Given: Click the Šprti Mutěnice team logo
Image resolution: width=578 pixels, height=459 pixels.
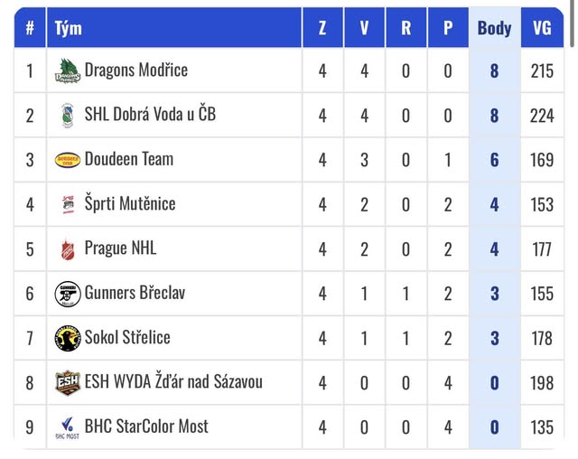Looking at the screenshot, I should tap(68, 204).
